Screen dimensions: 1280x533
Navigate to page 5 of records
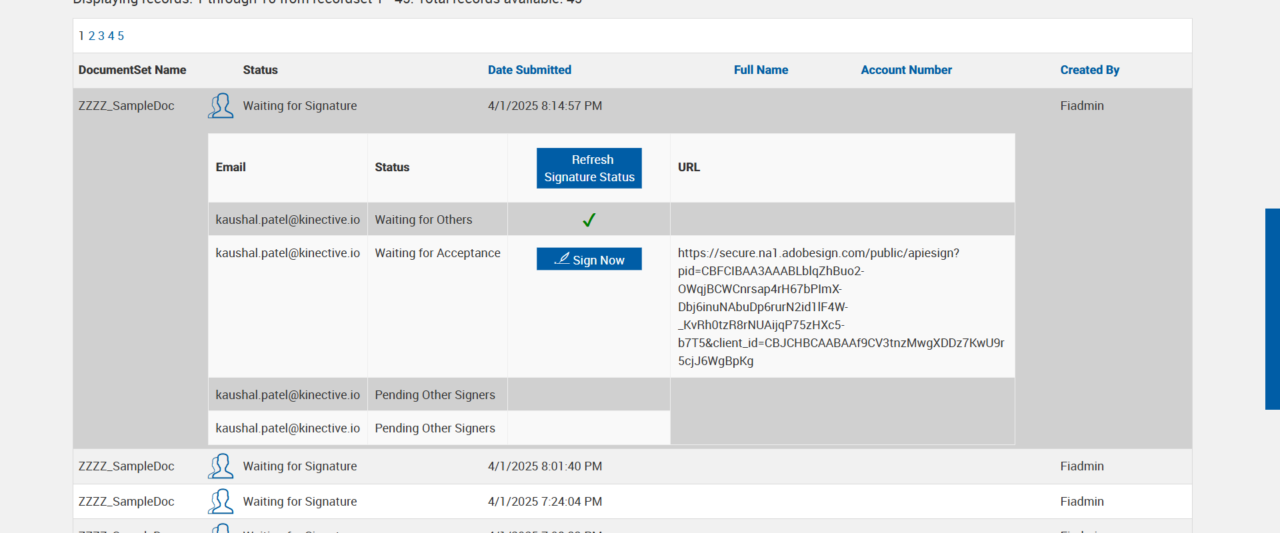click(121, 36)
